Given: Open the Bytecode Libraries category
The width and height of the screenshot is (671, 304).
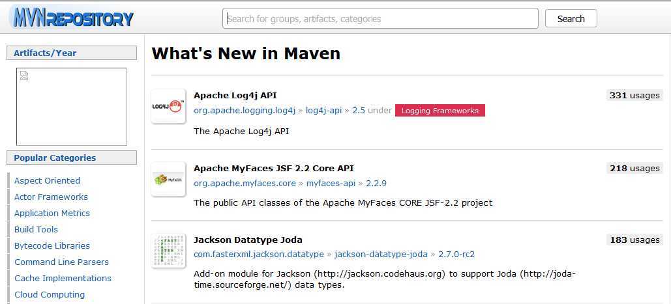Looking at the screenshot, I should [52, 245].
